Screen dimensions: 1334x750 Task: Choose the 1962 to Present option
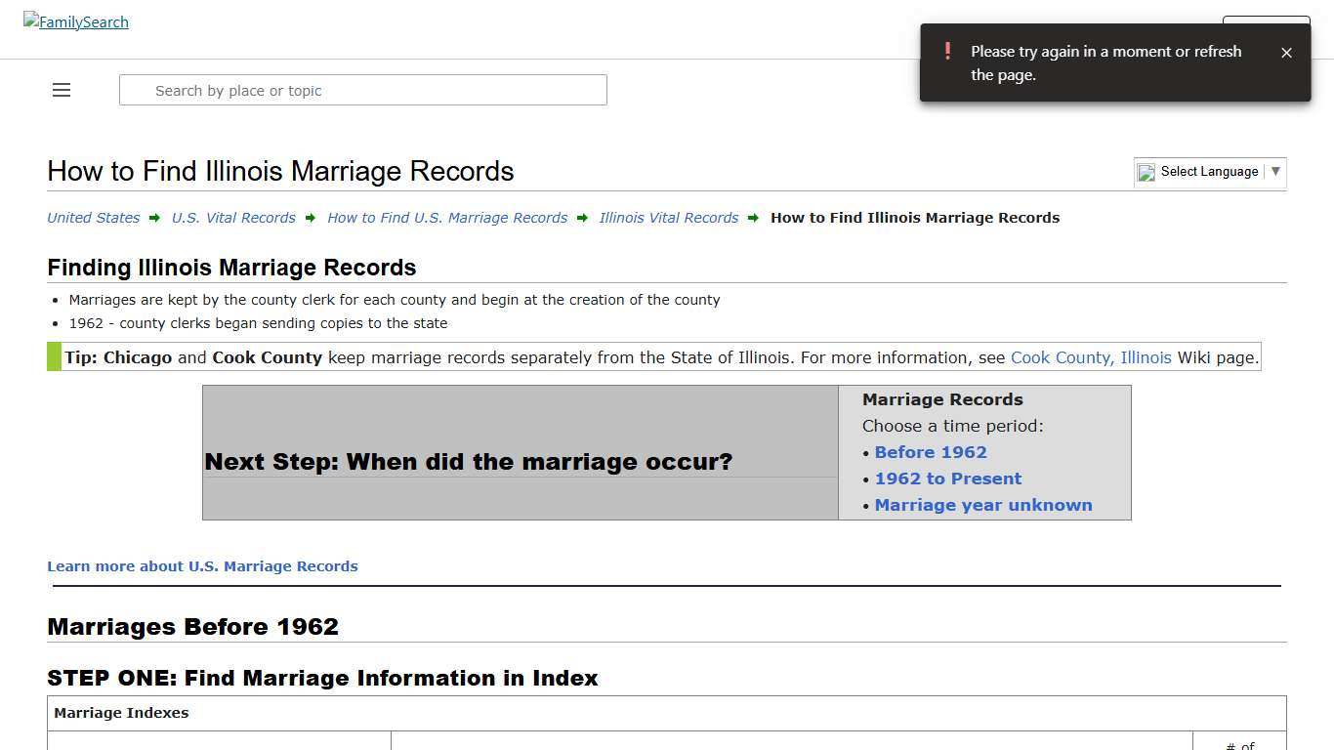947,479
